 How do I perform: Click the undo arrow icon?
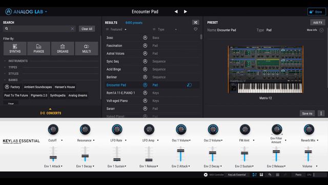pos(270,175)
